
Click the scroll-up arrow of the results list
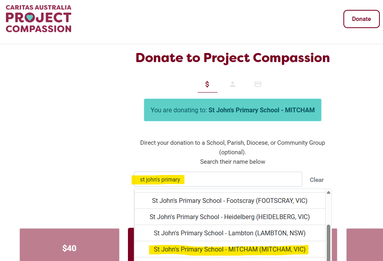pos(328,193)
